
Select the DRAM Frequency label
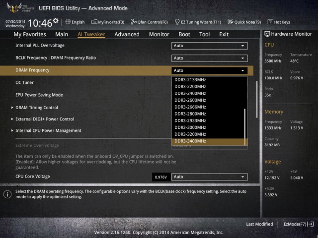coord(32,70)
